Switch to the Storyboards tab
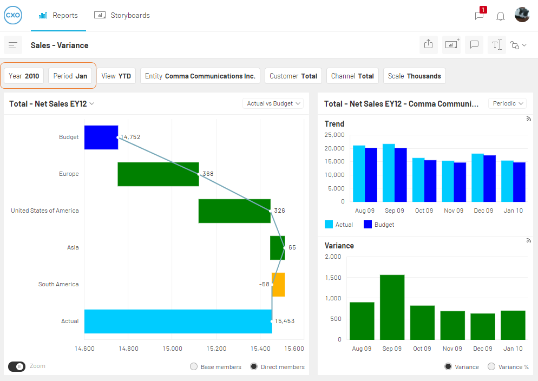This screenshot has width=538, height=381. (x=122, y=16)
